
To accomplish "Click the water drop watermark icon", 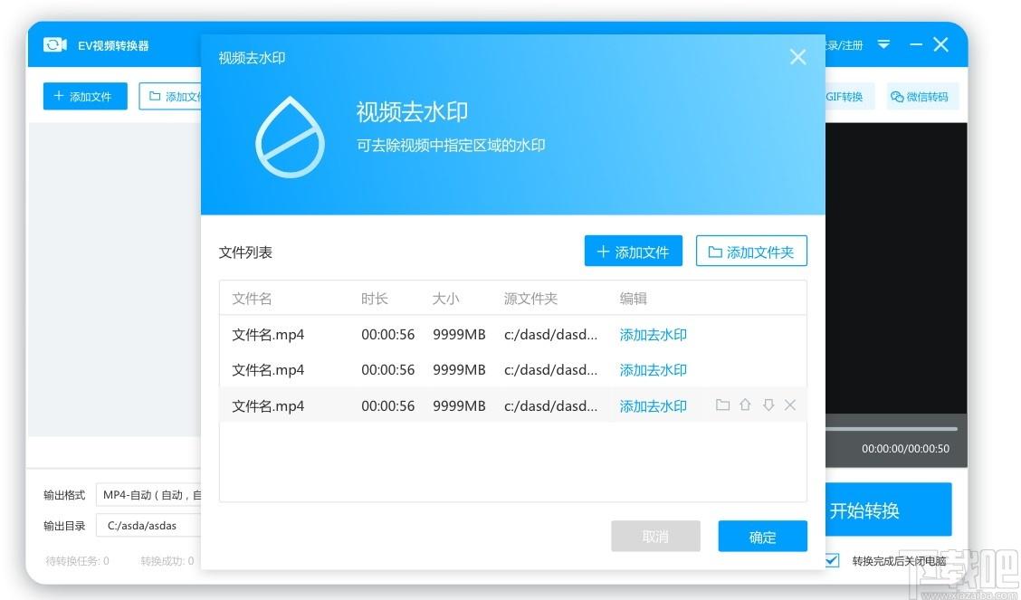I will coord(290,134).
